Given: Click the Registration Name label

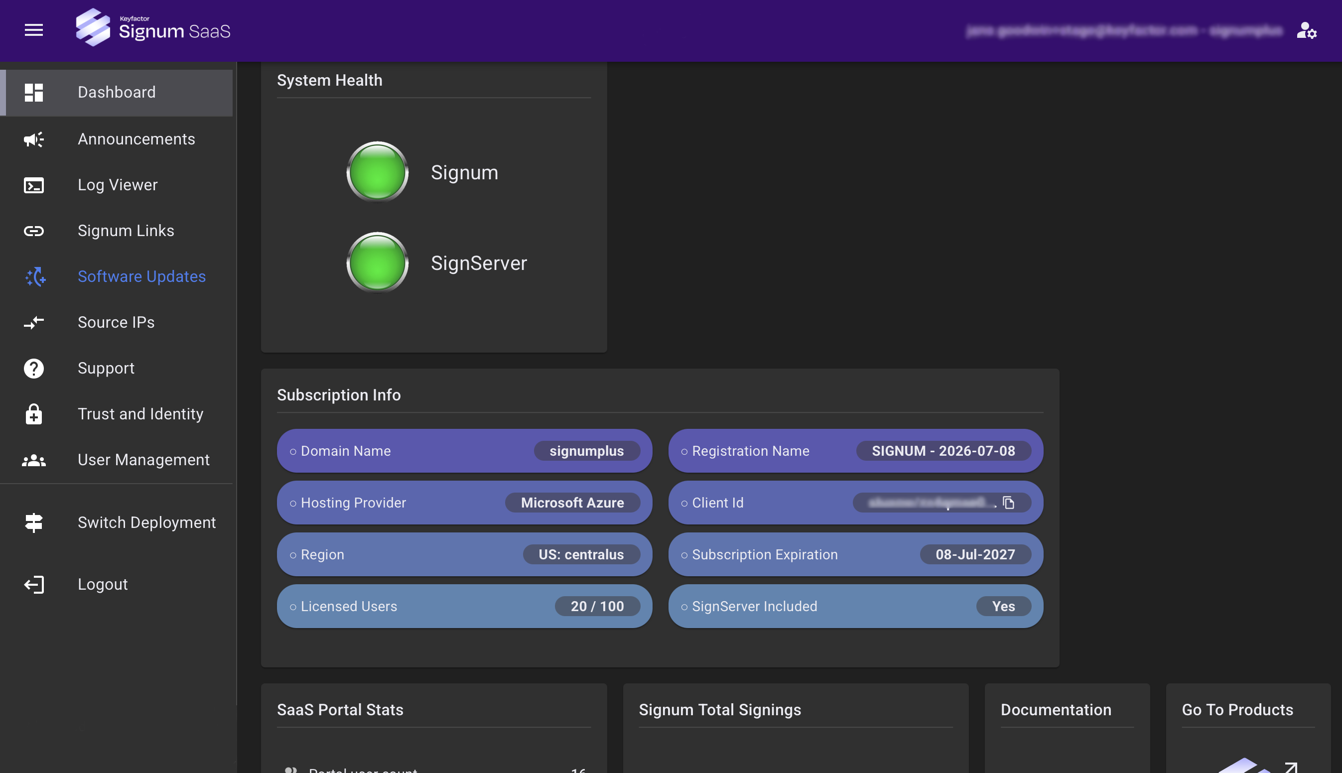Looking at the screenshot, I should point(751,451).
